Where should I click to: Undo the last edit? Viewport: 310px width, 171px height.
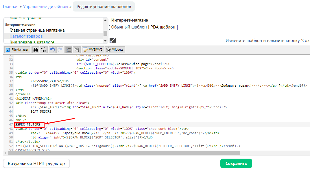(52, 50)
